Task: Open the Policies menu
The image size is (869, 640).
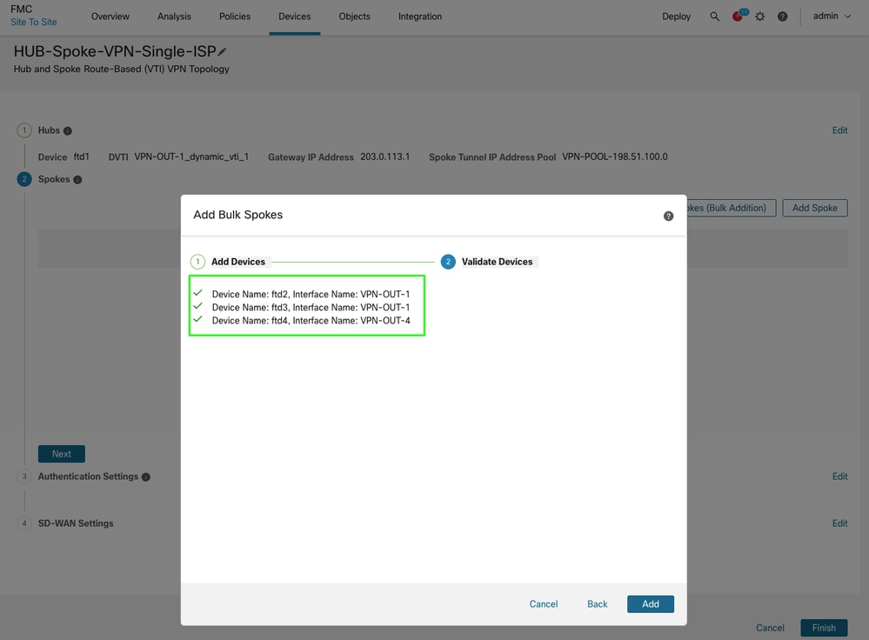Action: (235, 17)
